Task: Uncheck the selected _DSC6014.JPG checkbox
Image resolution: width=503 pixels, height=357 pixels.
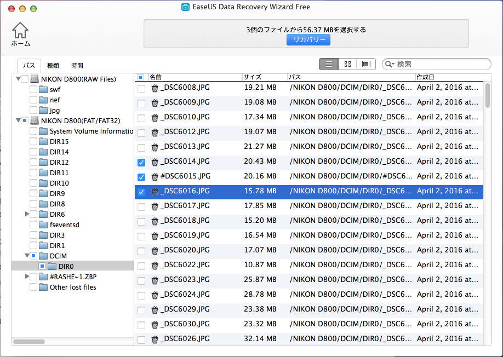Action: click(141, 162)
